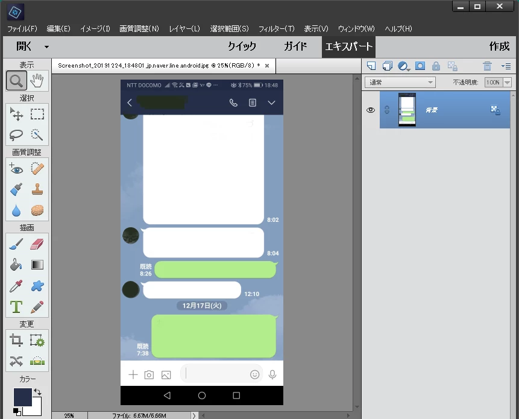Select the Zoom tool

point(16,80)
